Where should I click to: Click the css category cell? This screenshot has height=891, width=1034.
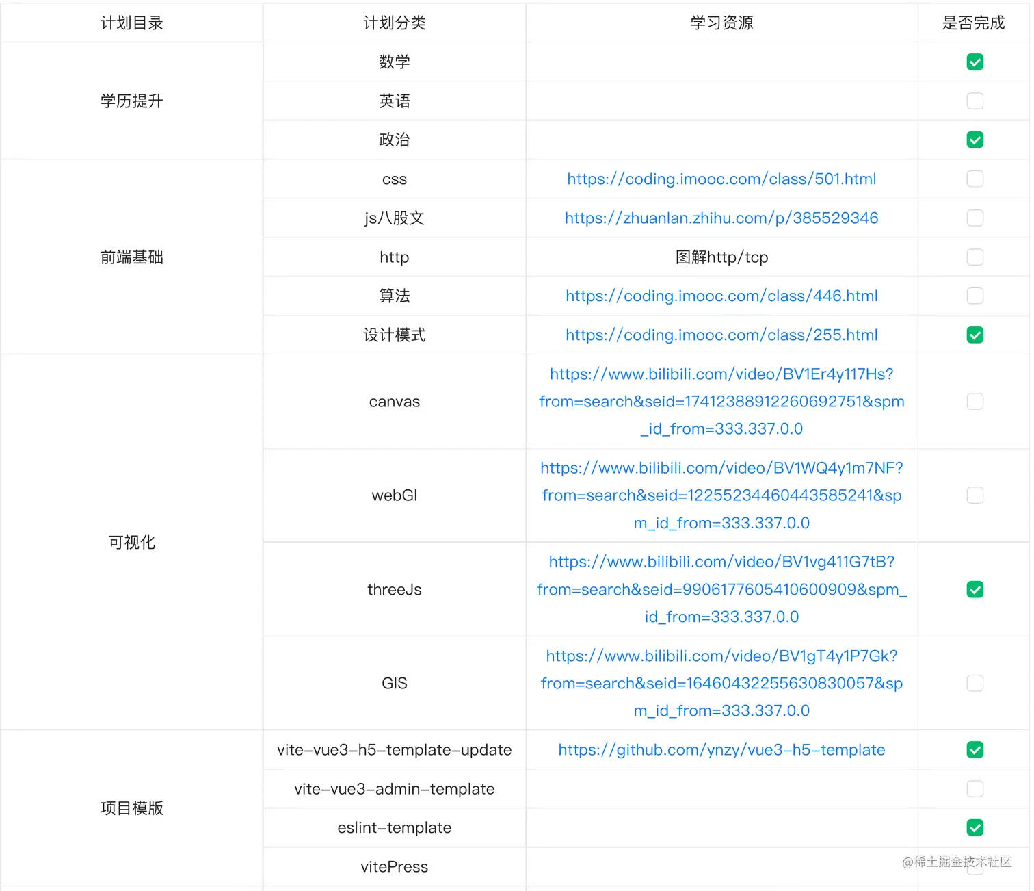[x=395, y=179]
